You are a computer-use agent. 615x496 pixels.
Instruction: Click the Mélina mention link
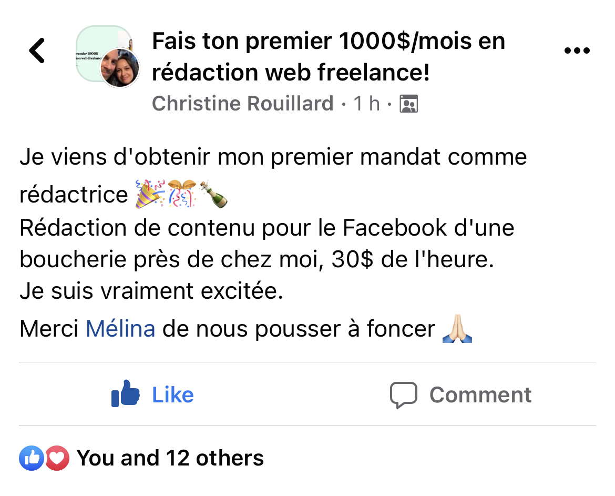[x=120, y=329]
